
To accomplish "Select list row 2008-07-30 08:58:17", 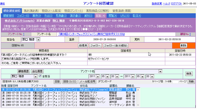I will click(x=69, y=102).
